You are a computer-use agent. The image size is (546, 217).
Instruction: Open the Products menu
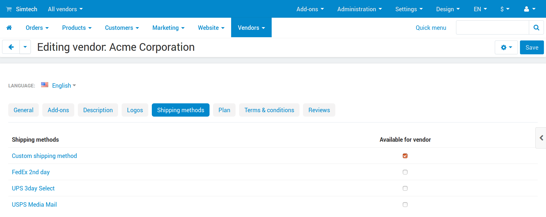pos(77,28)
